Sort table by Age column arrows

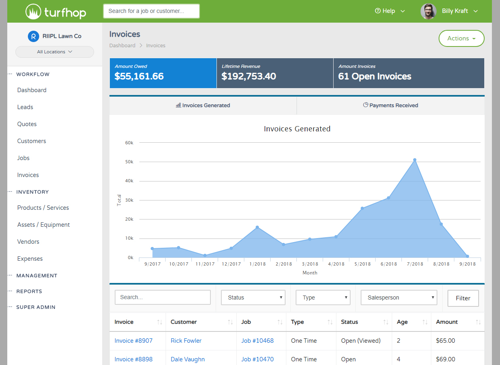pyautogui.click(x=425, y=322)
